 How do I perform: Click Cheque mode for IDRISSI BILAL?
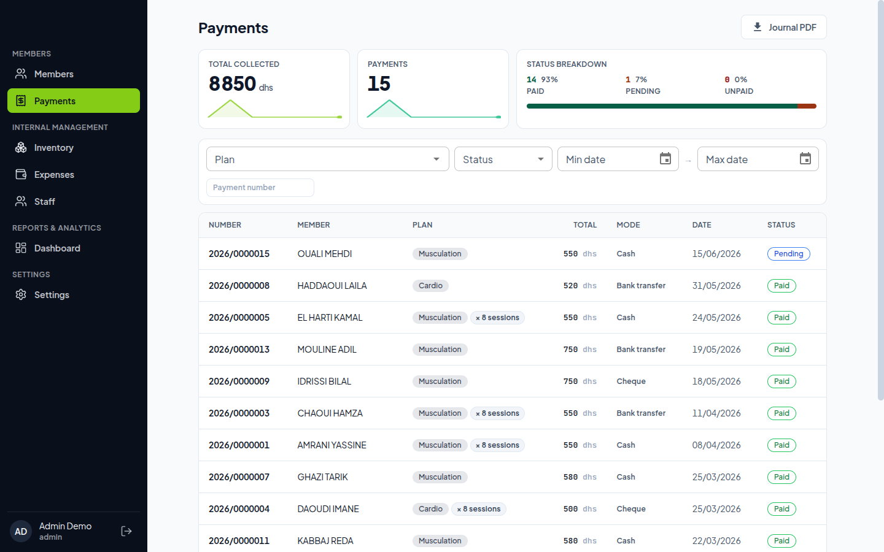pos(631,381)
